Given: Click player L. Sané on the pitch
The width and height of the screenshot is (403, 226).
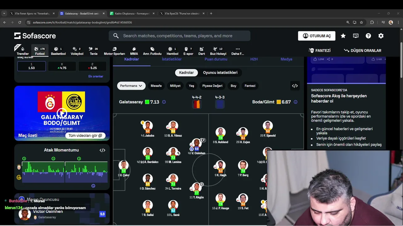Looking at the screenshot, I should [x=173, y=208].
